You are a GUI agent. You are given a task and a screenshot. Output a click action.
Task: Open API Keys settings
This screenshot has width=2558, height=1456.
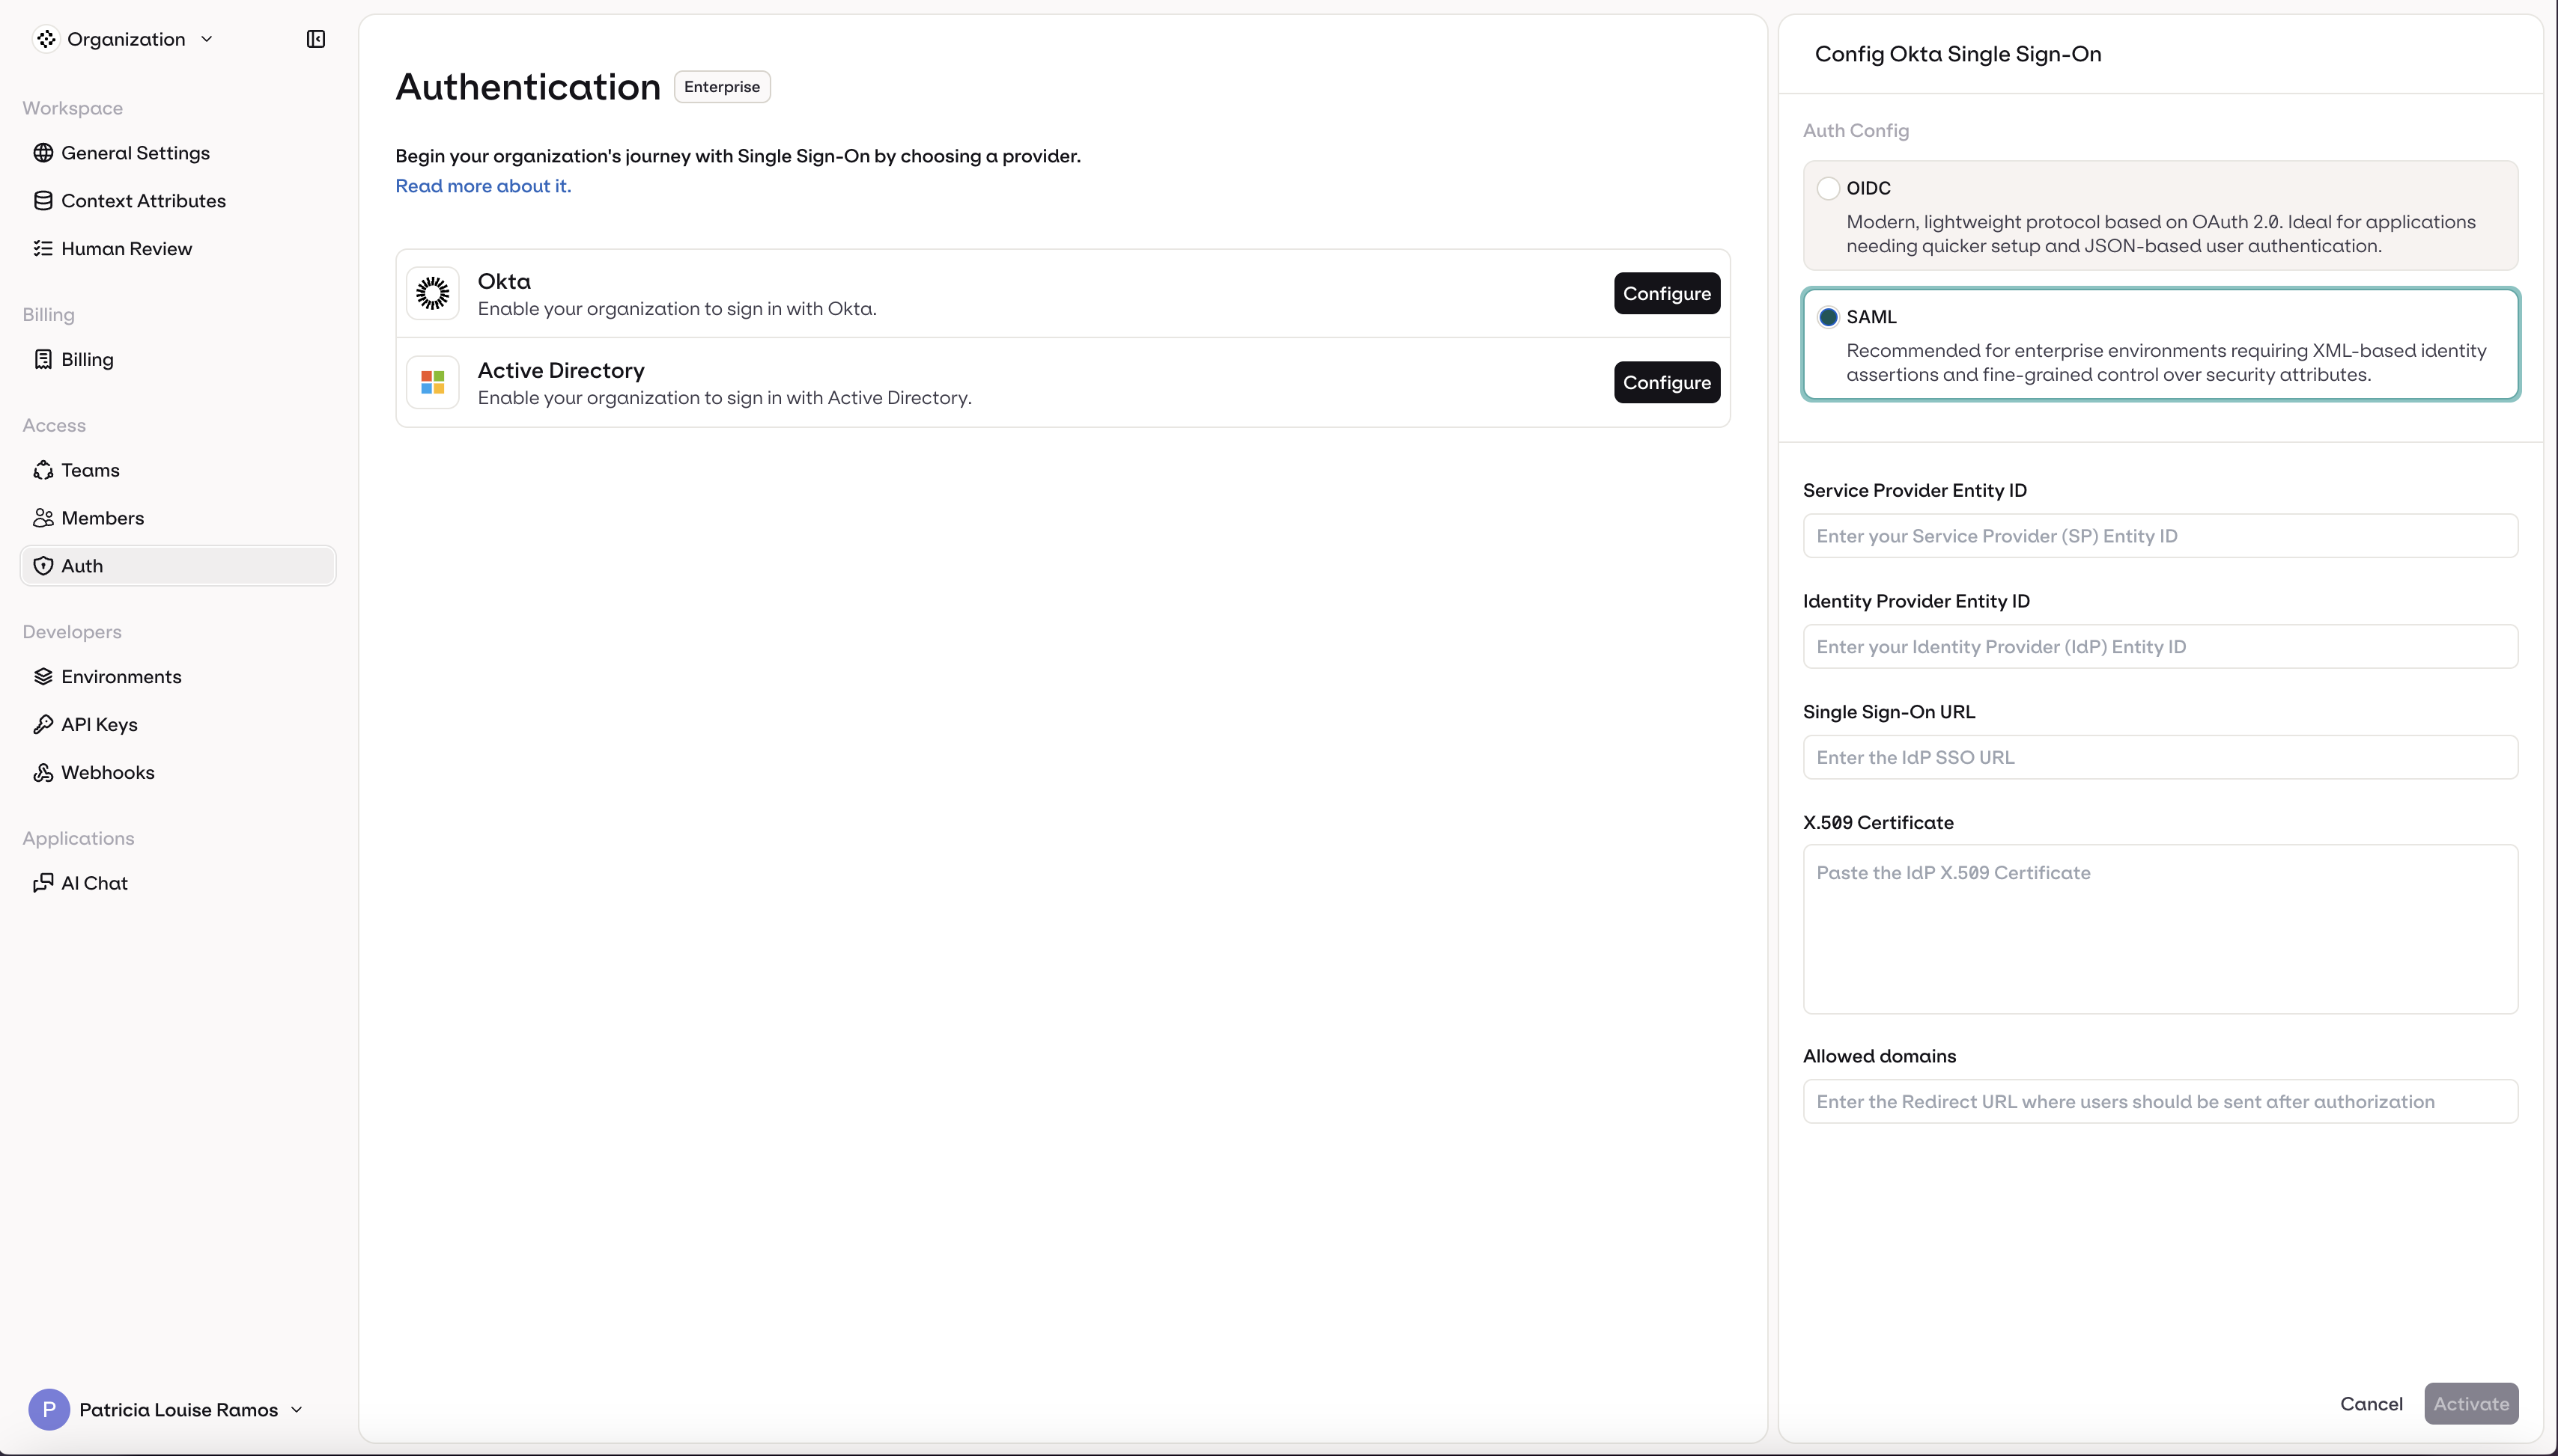pyautogui.click(x=99, y=724)
